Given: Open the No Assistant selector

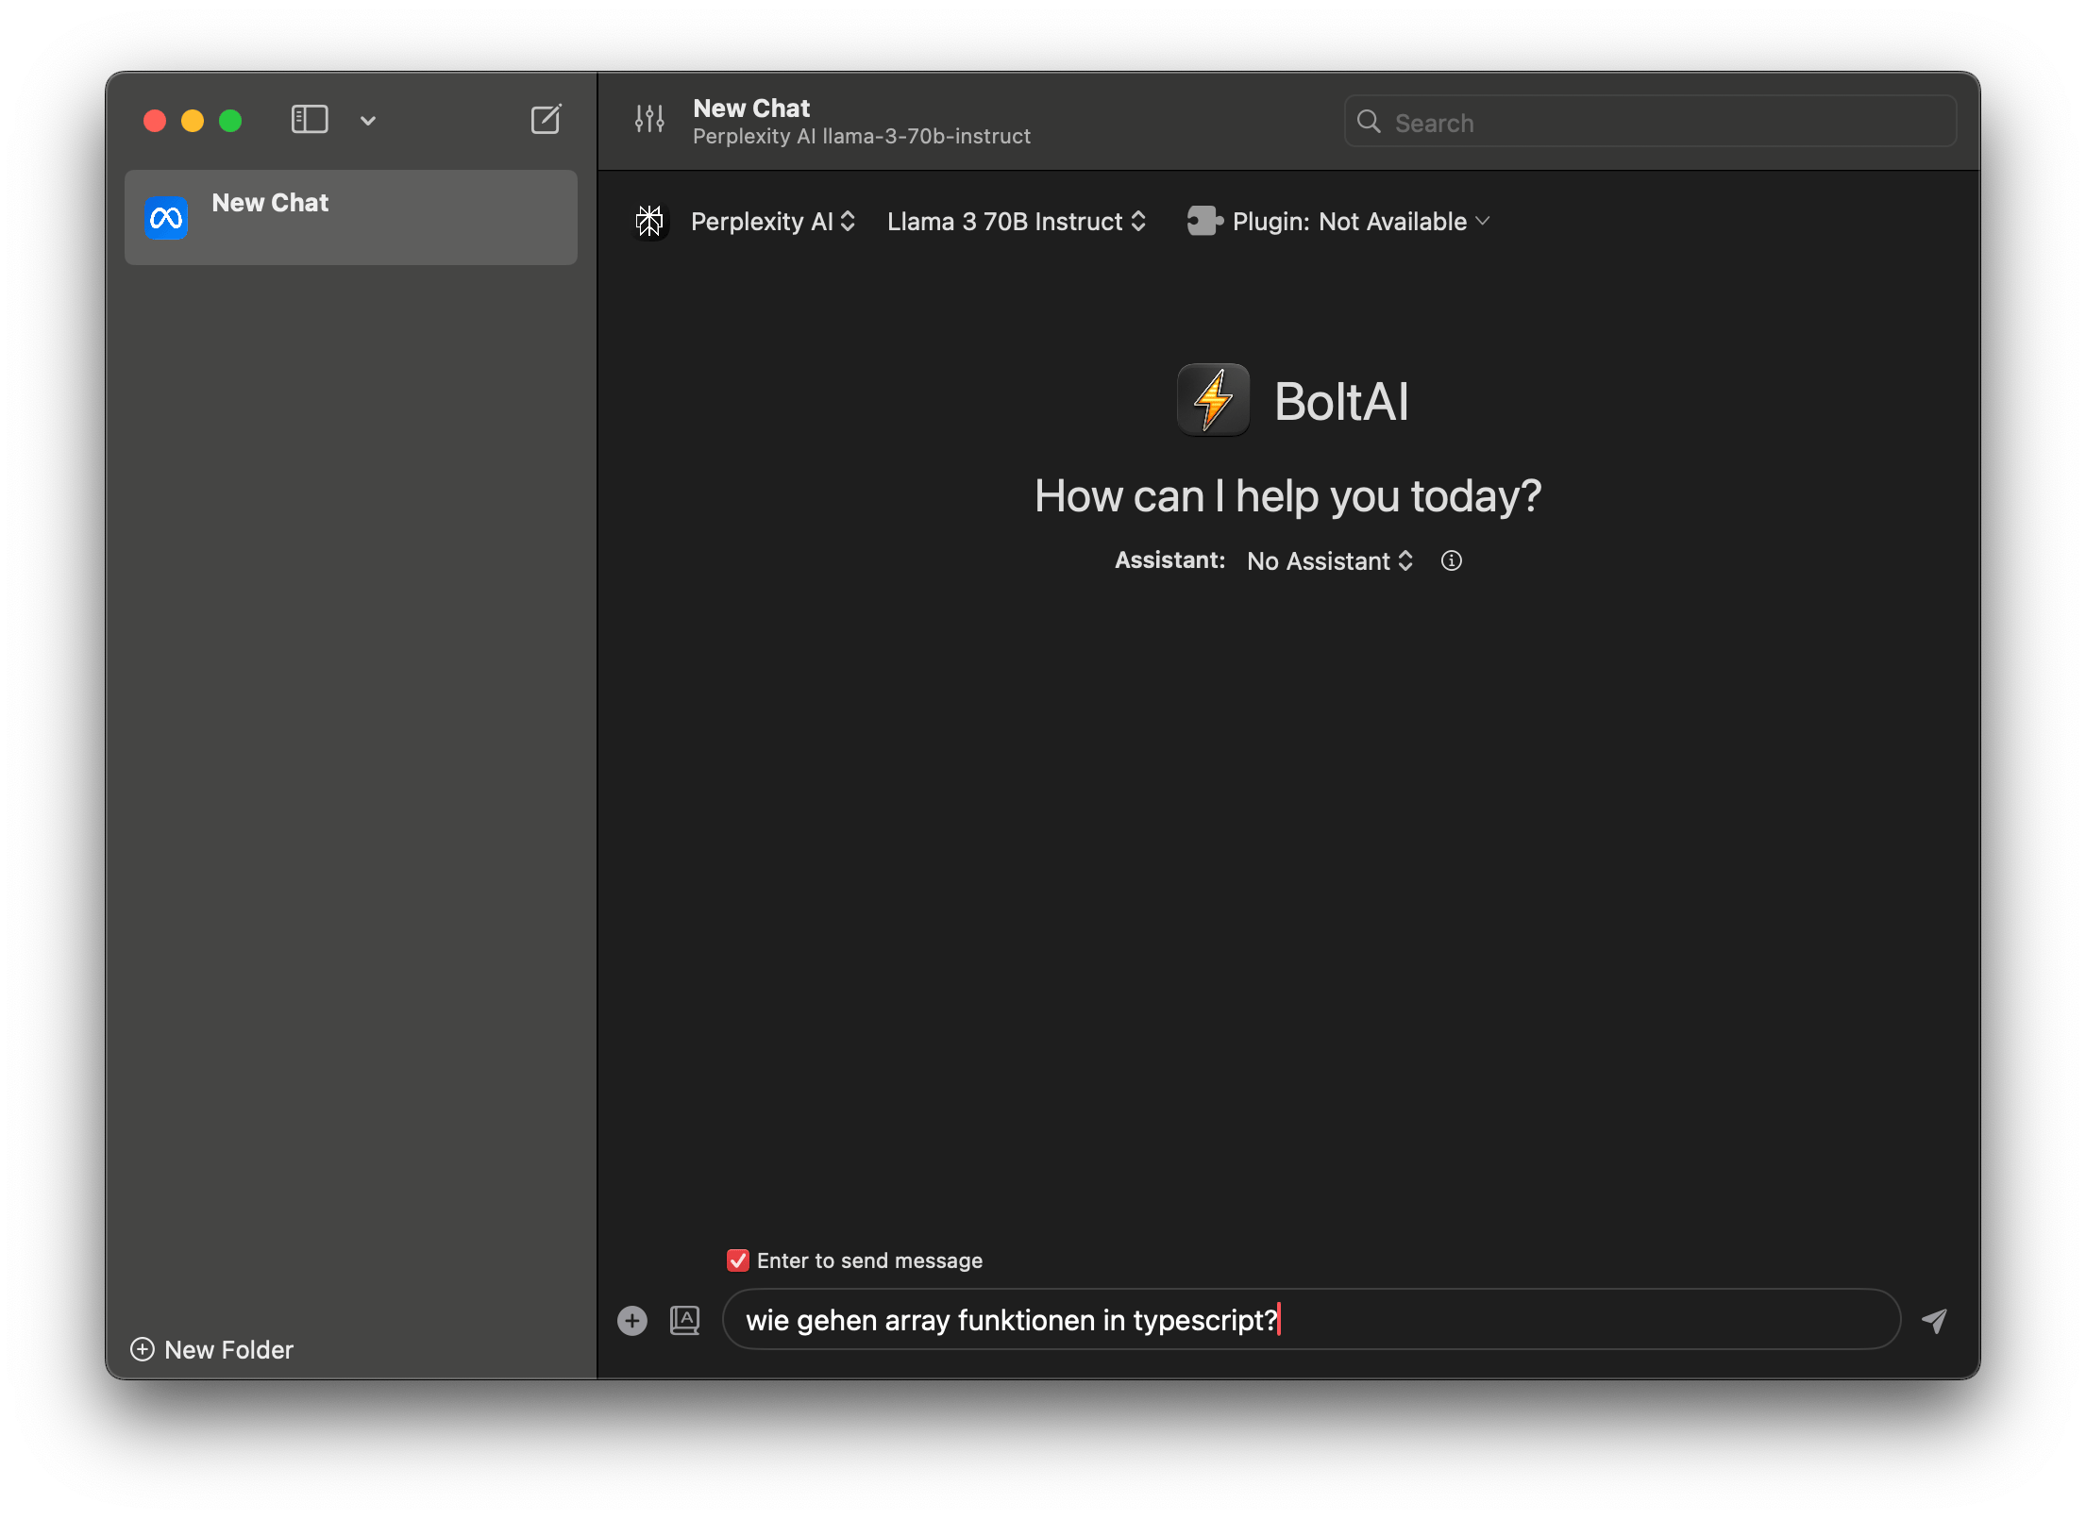Looking at the screenshot, I should point(1330,561).
